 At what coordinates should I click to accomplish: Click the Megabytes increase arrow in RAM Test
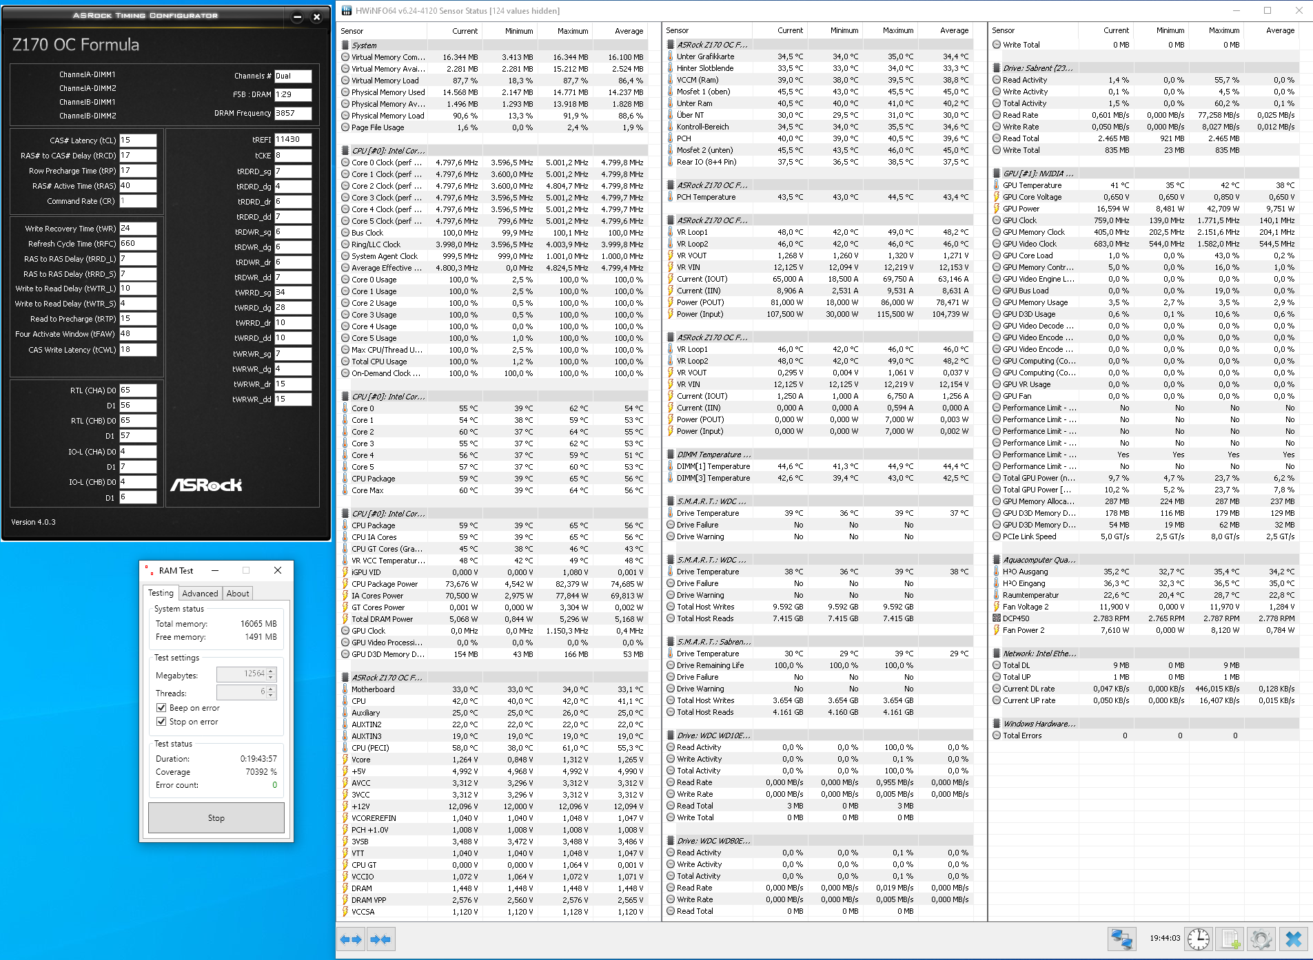[x=271, y=671]
